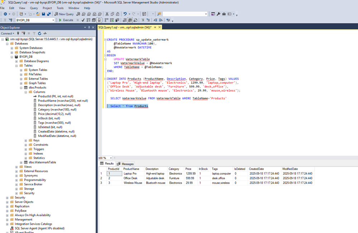Toggle Results to Grid mode
The image size is (358, 233).
pos(130,20)
